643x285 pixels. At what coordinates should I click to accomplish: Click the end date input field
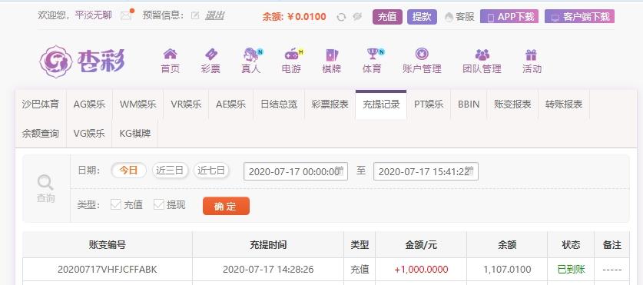pos(426,171)
